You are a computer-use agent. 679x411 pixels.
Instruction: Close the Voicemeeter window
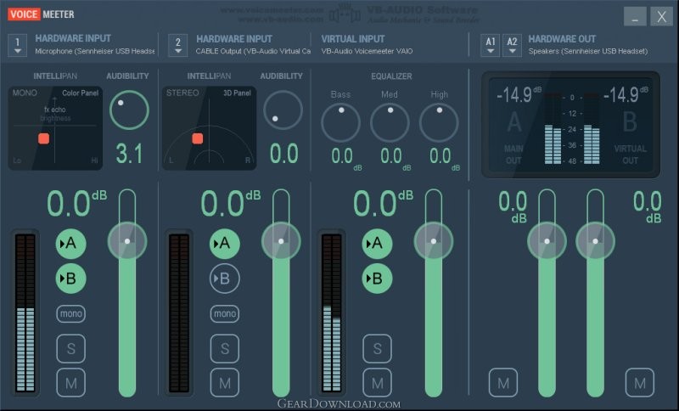pos(662,16)
